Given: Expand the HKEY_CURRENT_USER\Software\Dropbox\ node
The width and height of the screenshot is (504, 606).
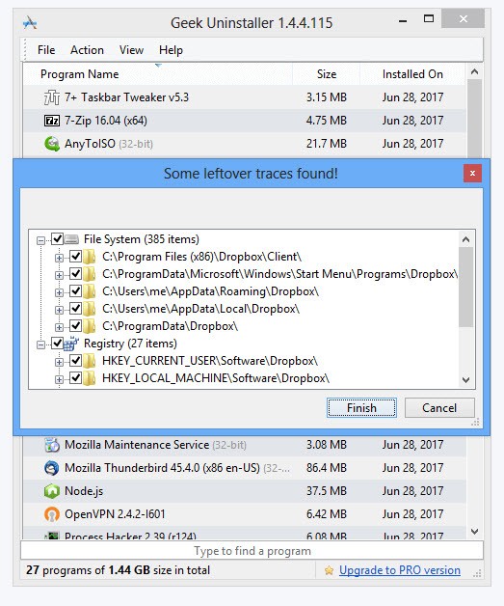Looking at the screenshot, I should coord(59,362).
